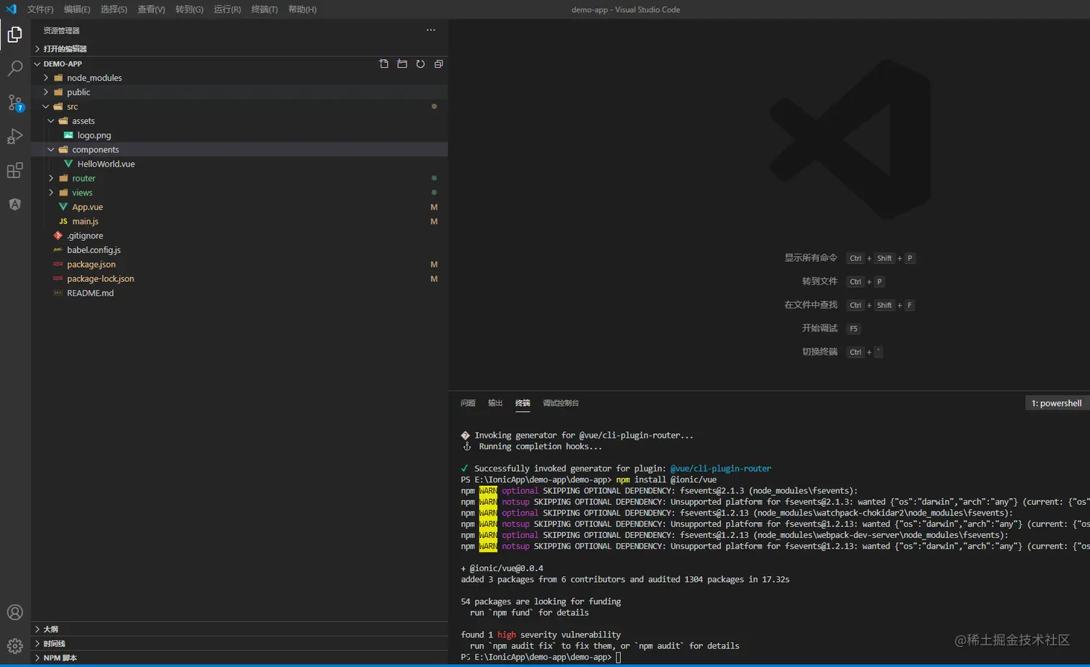
Task: Click the JS icon beside main.js
Action: point(63,221)
